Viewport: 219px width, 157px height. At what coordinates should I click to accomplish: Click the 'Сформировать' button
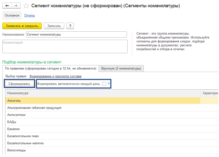click(19, 84)
